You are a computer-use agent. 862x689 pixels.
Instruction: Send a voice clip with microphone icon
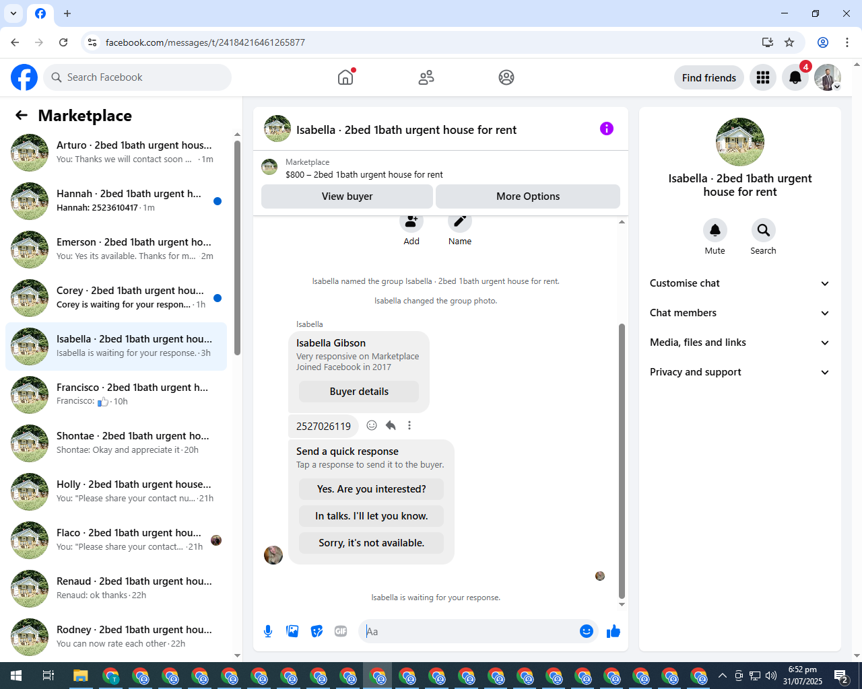tap(268, 631)
